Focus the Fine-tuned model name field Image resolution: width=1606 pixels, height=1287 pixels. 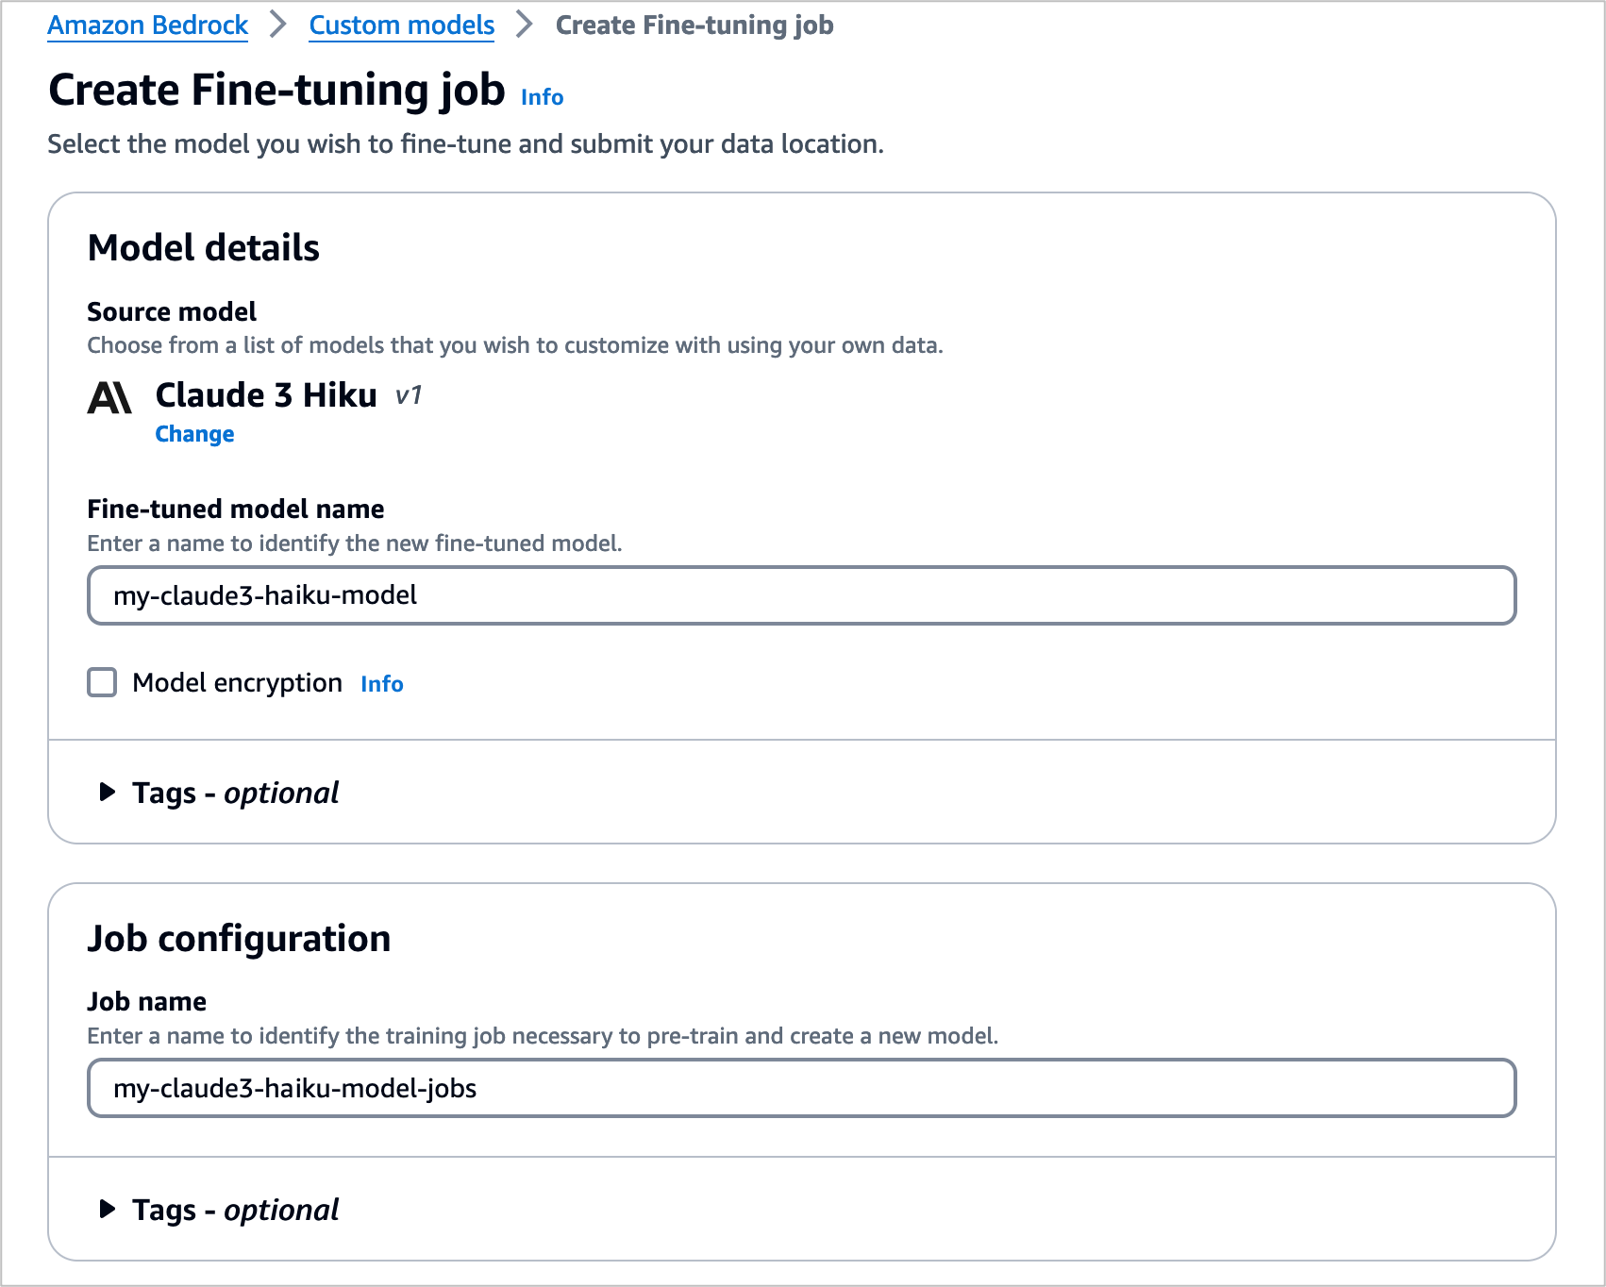coord(801,595)
